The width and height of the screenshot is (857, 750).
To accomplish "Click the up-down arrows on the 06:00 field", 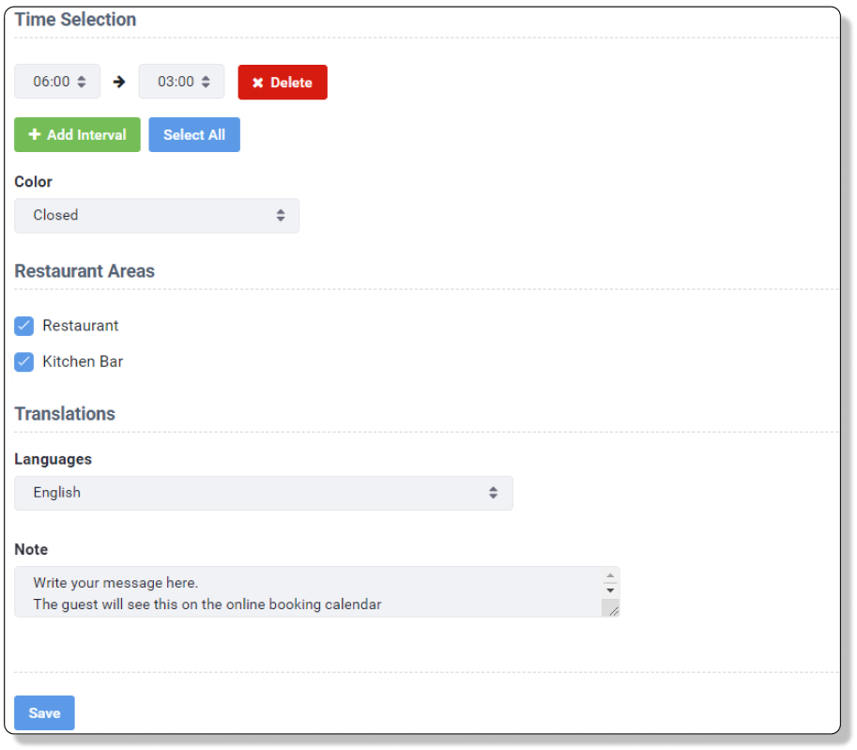I will click(x=82, y=82).
